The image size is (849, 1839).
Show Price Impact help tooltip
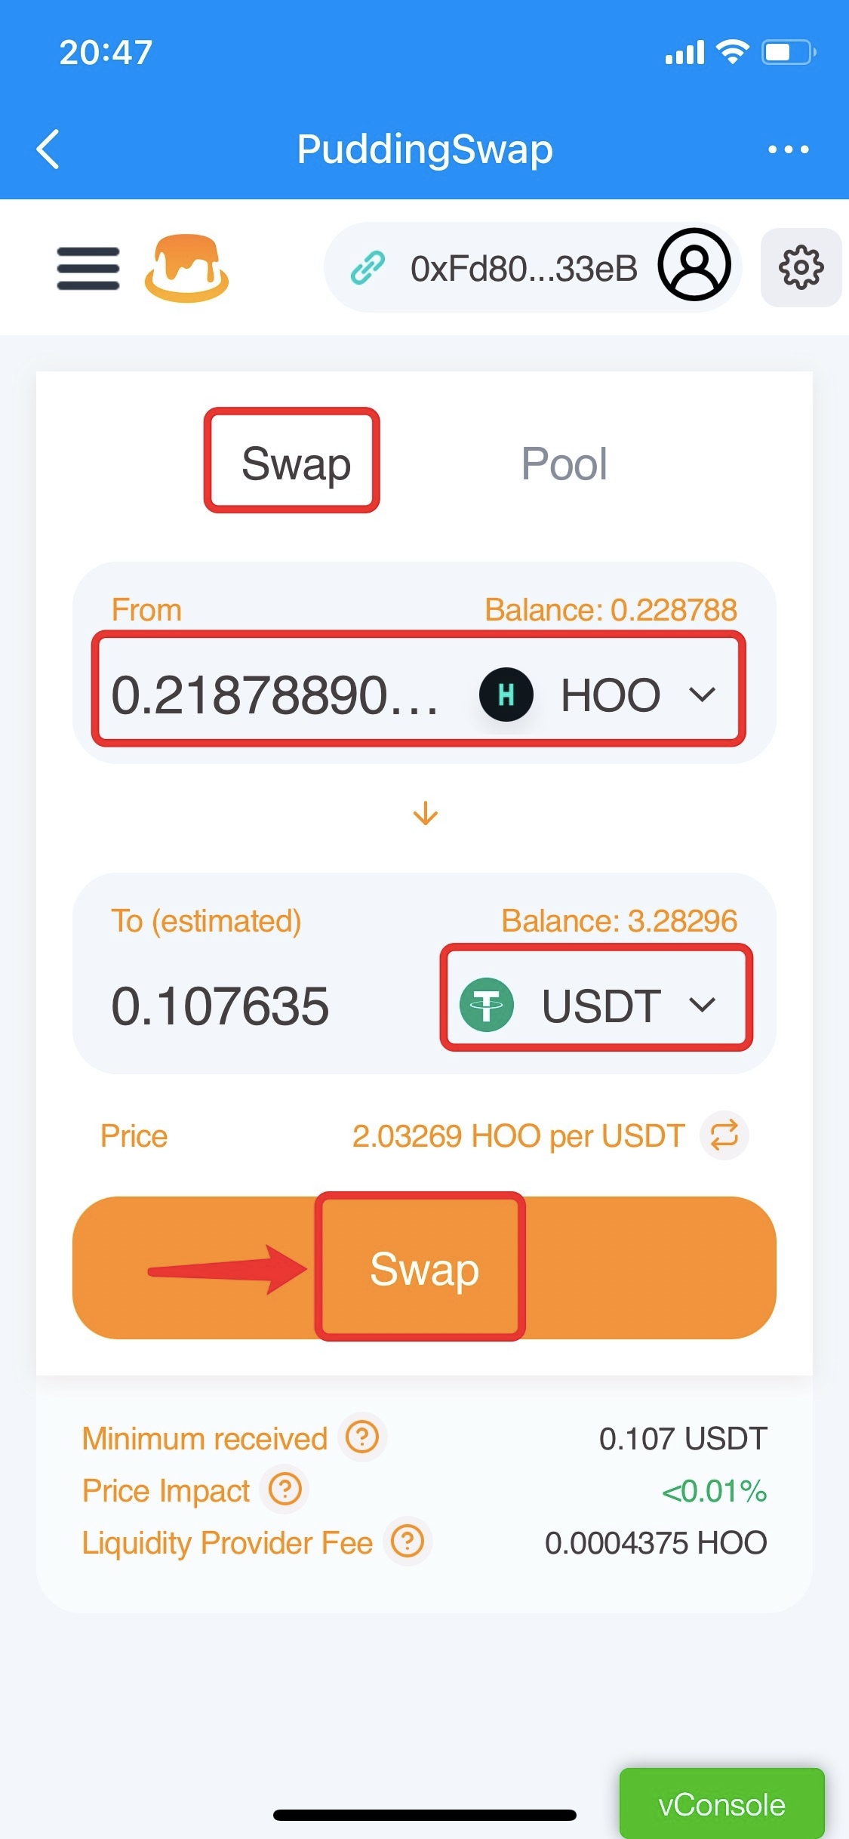(285, 1489)
